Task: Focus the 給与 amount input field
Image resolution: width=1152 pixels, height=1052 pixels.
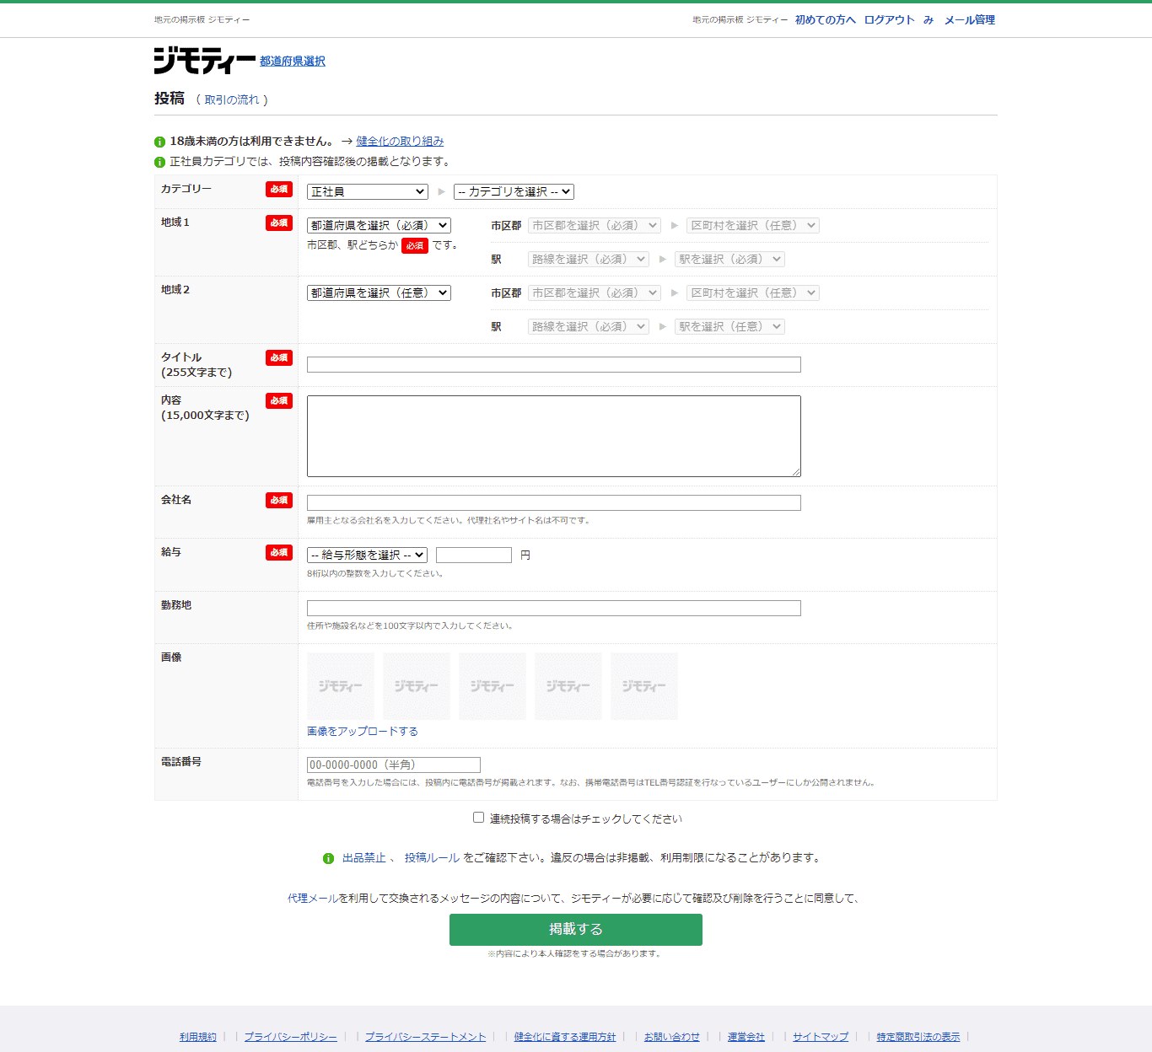Action: click(x=474, y=556)
